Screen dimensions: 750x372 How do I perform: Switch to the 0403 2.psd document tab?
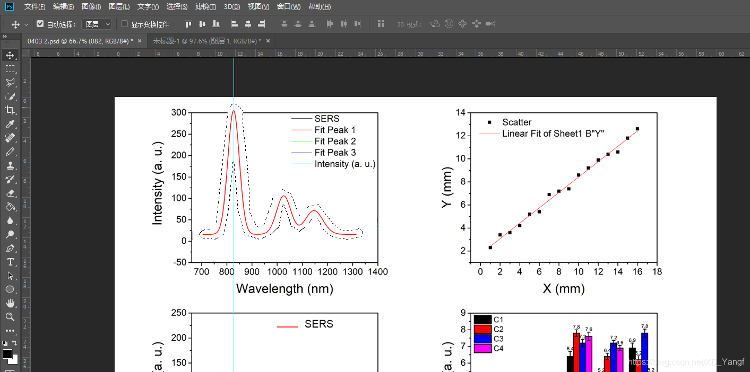tap(80, 41)
